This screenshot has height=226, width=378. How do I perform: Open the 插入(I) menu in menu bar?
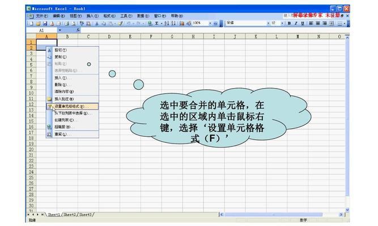92,16
